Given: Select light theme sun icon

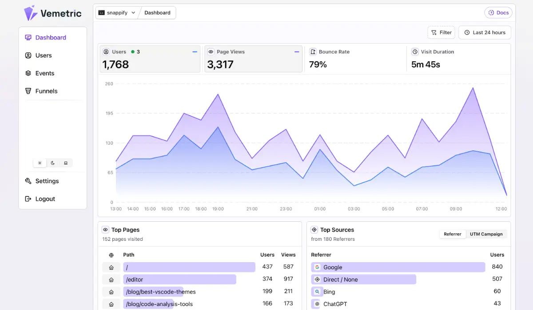Looking at the screenshot, I should pos(40,163).
